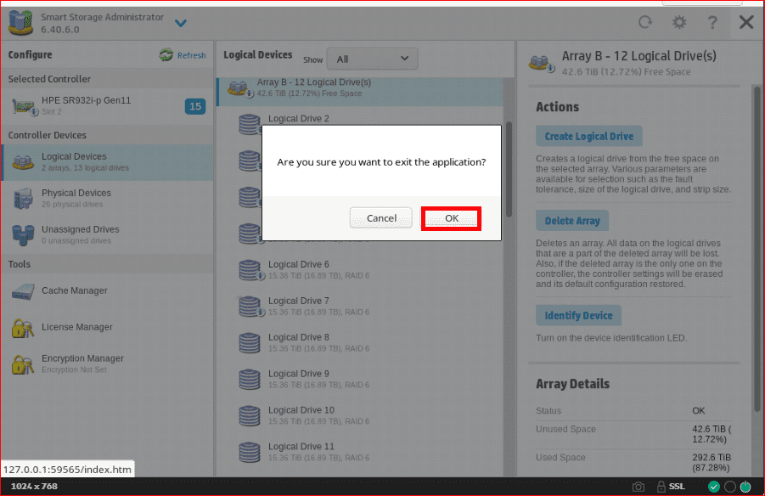The image size is (765, 496).
Task: Open Physical Devices in sidebar
Action: pyautogui.click(x=76, y=198)
